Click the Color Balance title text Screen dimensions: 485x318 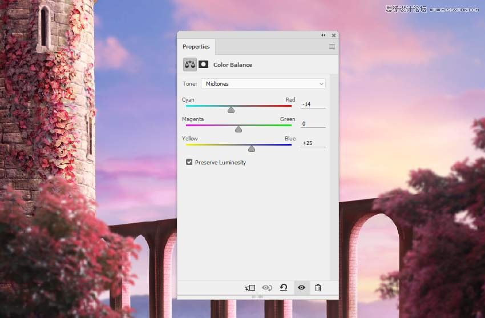click(233, 65)
